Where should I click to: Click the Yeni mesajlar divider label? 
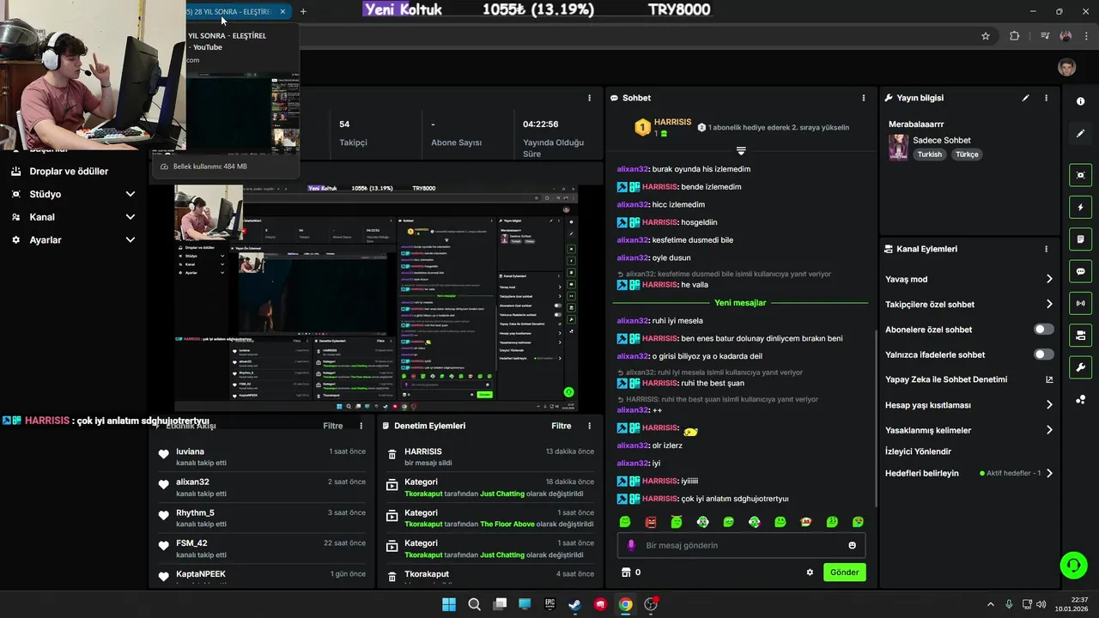740,303
